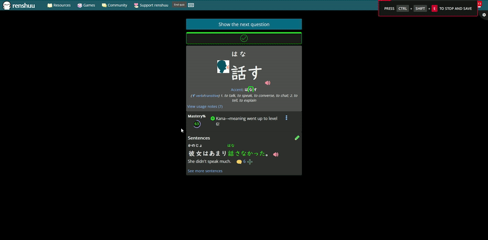Open the Community menu
The height and width of the screenshot is (240, 488).
pyautogui.click(x=114, y=5)
